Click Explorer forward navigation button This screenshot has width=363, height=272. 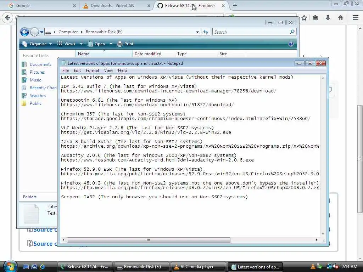point(34,32)
